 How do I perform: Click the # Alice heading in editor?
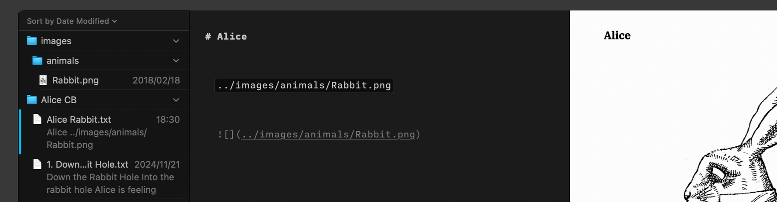(226, 36)
